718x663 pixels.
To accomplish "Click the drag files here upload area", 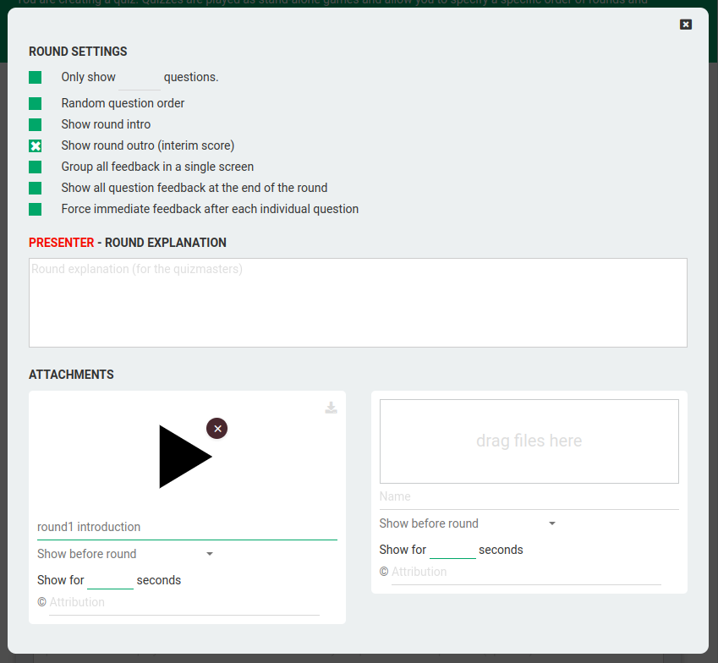I will pos(529,441).
